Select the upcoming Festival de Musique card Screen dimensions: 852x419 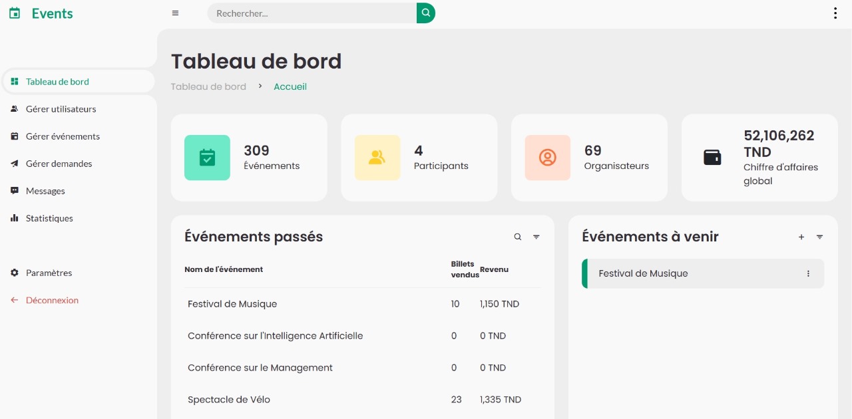703,273
